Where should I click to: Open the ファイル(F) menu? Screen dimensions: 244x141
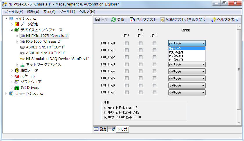[14, 12]
